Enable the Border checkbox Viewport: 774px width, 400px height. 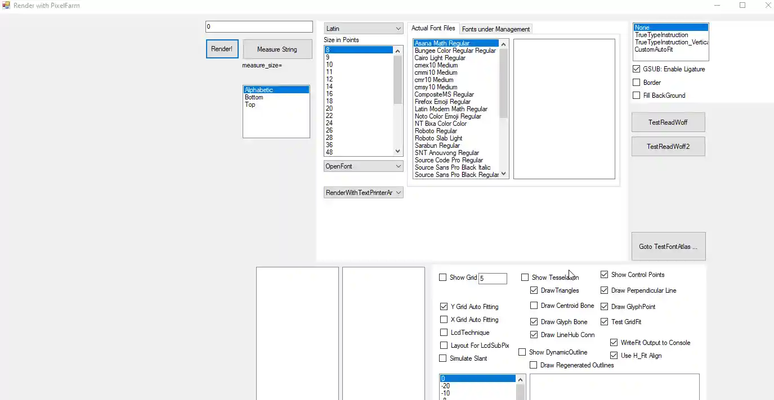click(x=637, y=83)
